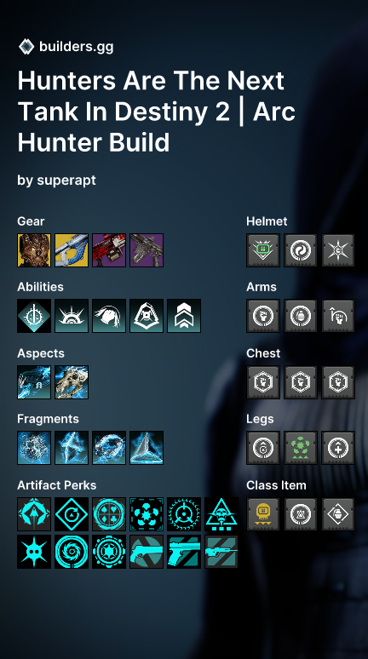Click the builders.gg logo icon

[26, 46]
